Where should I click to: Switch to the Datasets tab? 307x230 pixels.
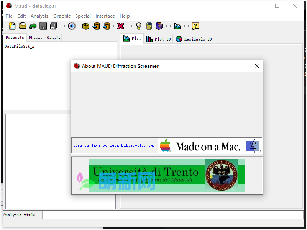pyautogui.click(x=15, y=38)
